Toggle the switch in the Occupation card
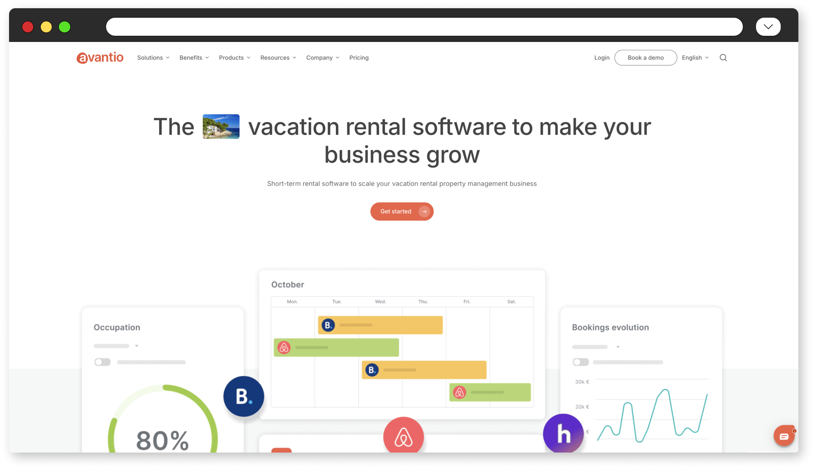 tap(102, 362)
